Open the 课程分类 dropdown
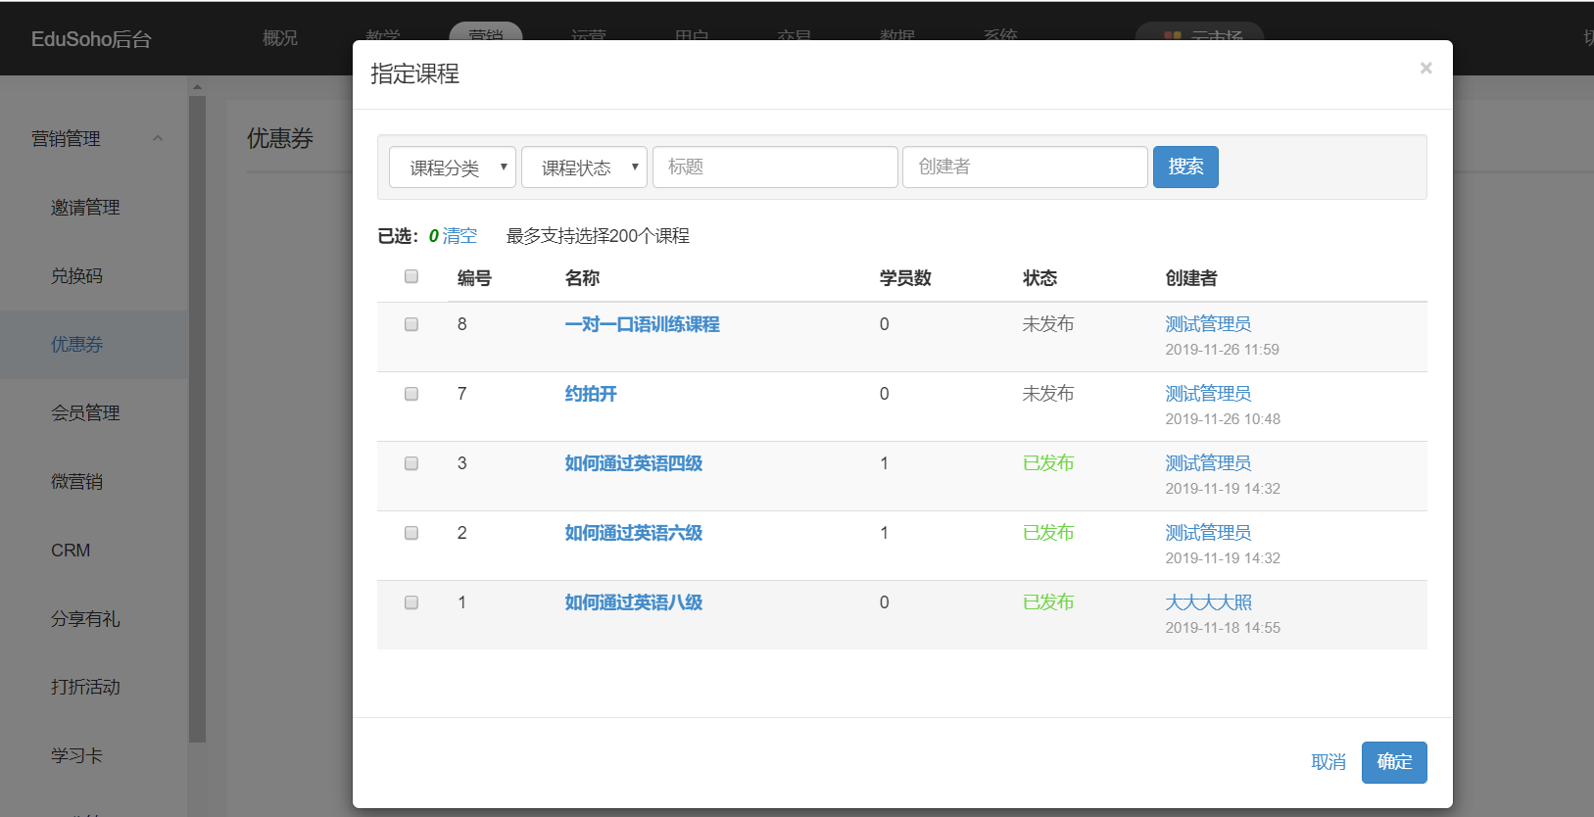Image resolution: width=1594 pixels, height=817 pixels. 452,168
